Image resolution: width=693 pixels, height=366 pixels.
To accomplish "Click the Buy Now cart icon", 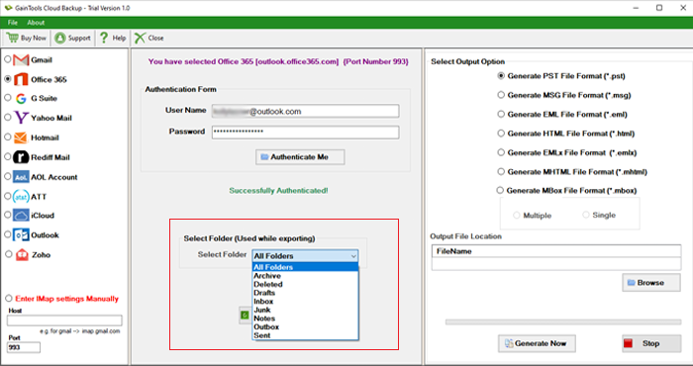I will tap(12, 38).
